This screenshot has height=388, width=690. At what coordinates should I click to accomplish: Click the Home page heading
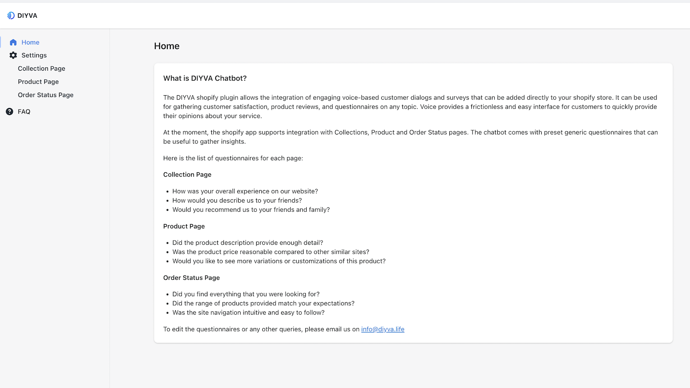pos(167,46)
